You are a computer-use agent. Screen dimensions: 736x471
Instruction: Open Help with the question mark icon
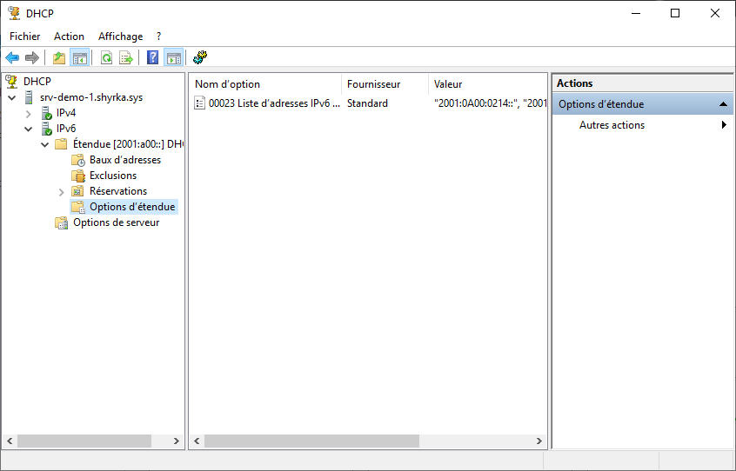click(153, 58)
